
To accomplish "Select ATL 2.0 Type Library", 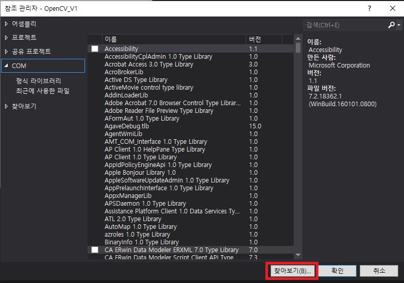I will point(191,219).
